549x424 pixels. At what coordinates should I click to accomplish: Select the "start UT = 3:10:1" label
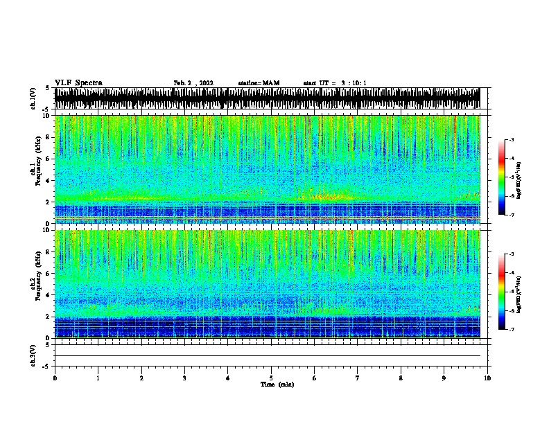[x=335, y=83]
